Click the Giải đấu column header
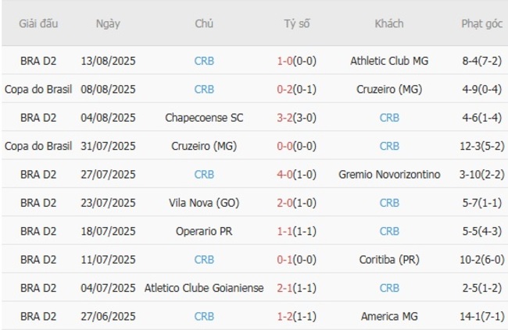 click(x=38, y=23)
